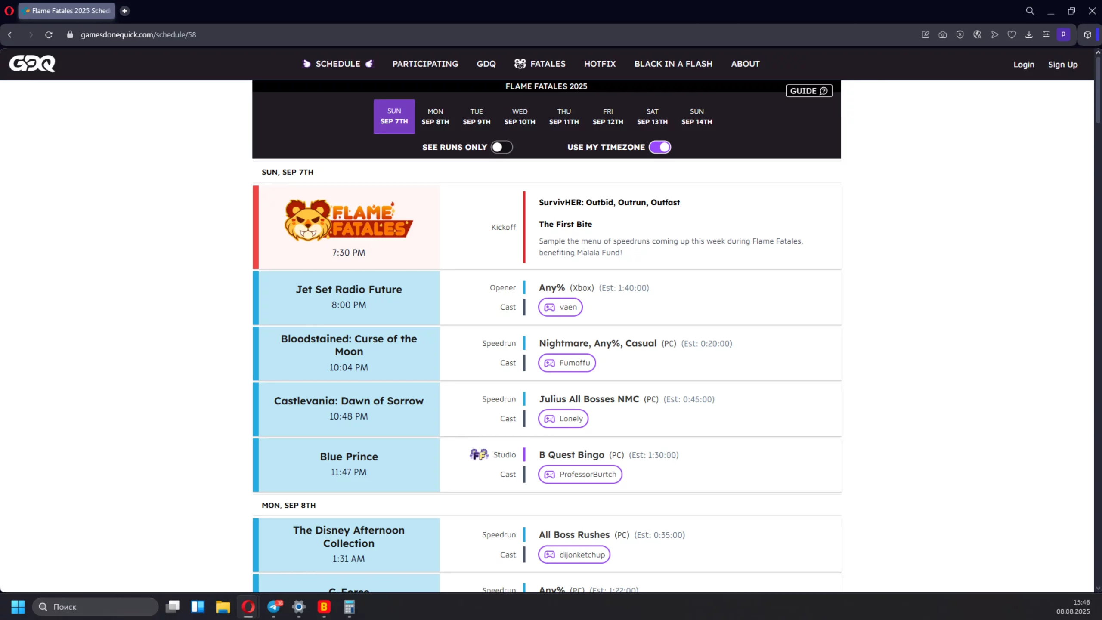The image size is (1102, 620).
Task: Reload the page with refresh icon
Action: [x=49, y=35]
